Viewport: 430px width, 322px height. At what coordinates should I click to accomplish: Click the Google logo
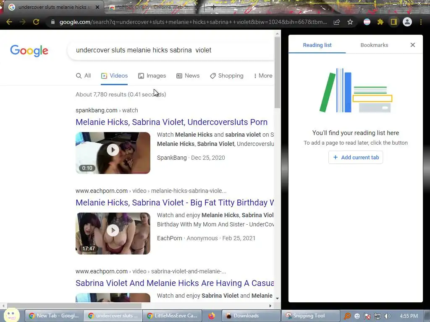click(29, 51)
